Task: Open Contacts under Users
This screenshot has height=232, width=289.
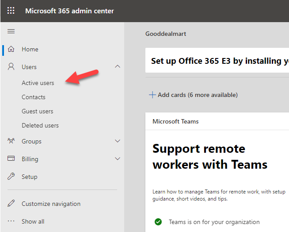Action: 33,97
